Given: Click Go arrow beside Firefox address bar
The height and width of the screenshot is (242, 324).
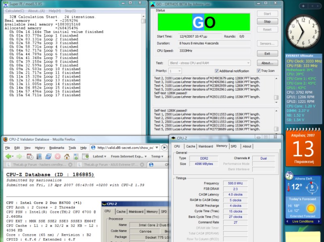Looking at the screenshot, I should (164, 147).
